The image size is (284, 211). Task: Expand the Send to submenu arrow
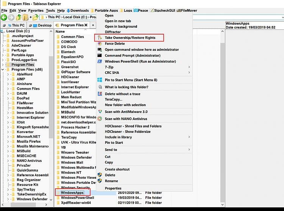(189, 150)
